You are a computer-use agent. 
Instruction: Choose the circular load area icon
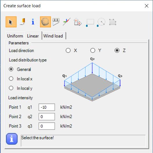click(x=101, y=22)
